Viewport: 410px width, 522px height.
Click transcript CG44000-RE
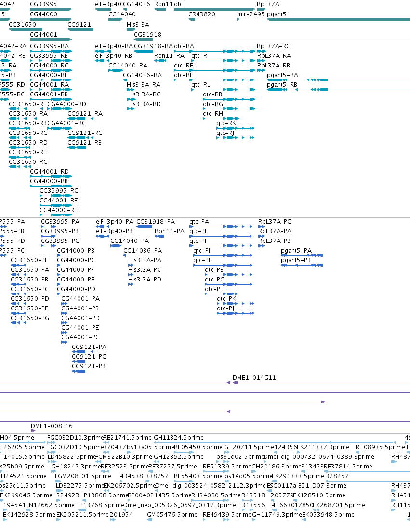59,210
